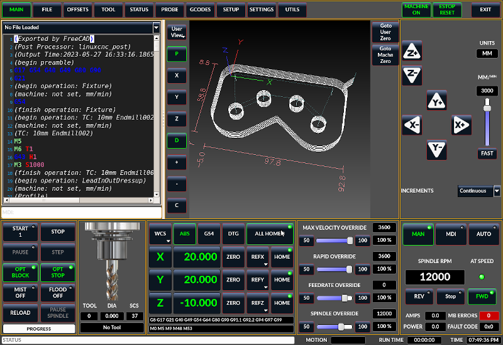
Task: Click the MDI command input field
Action: coord(81,212)
